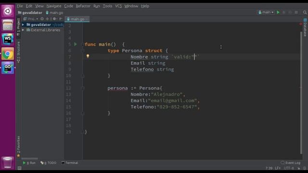Open the File menu
Viewport: 308px width, 173px height.
(20, 6)
